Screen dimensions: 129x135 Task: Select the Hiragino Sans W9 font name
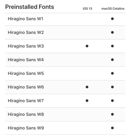26,128
